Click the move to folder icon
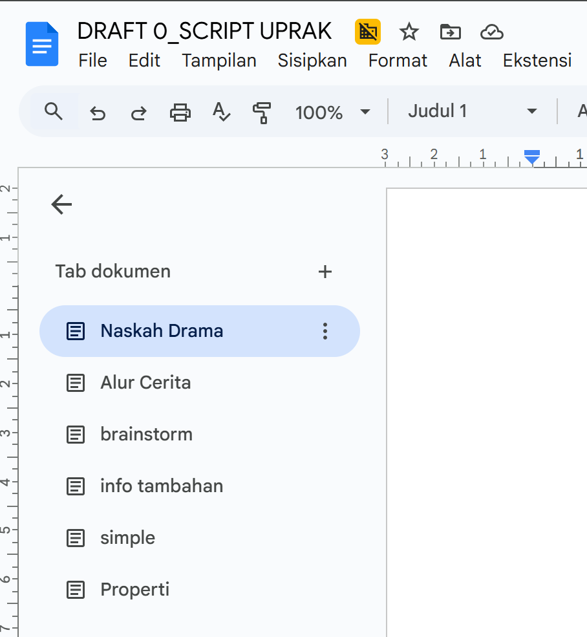 (x=450, y=32)
